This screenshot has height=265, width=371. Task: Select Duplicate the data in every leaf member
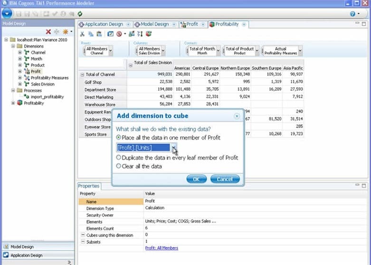tap(119, 158)
